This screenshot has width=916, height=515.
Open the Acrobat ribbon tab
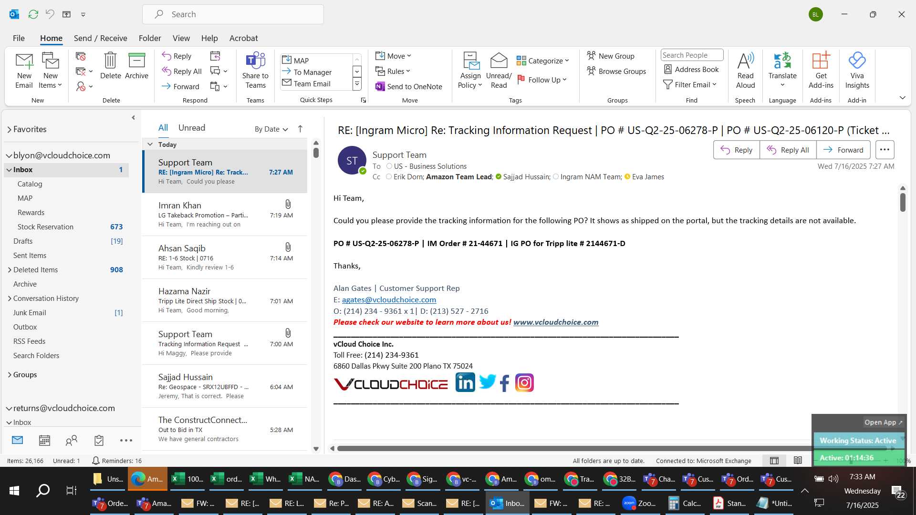pyautogui.click(x=243, y=38)
